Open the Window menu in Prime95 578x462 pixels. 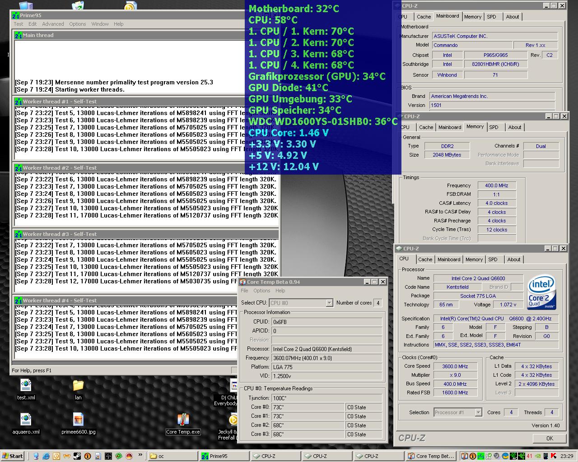click(x=100, y=24)
